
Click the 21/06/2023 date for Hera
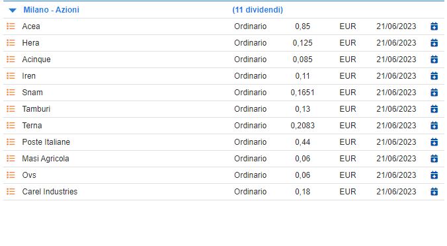pos(396,43)
